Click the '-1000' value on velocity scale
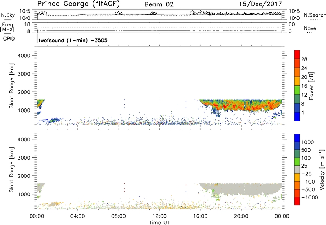The image size is (326, 225). 310,197
